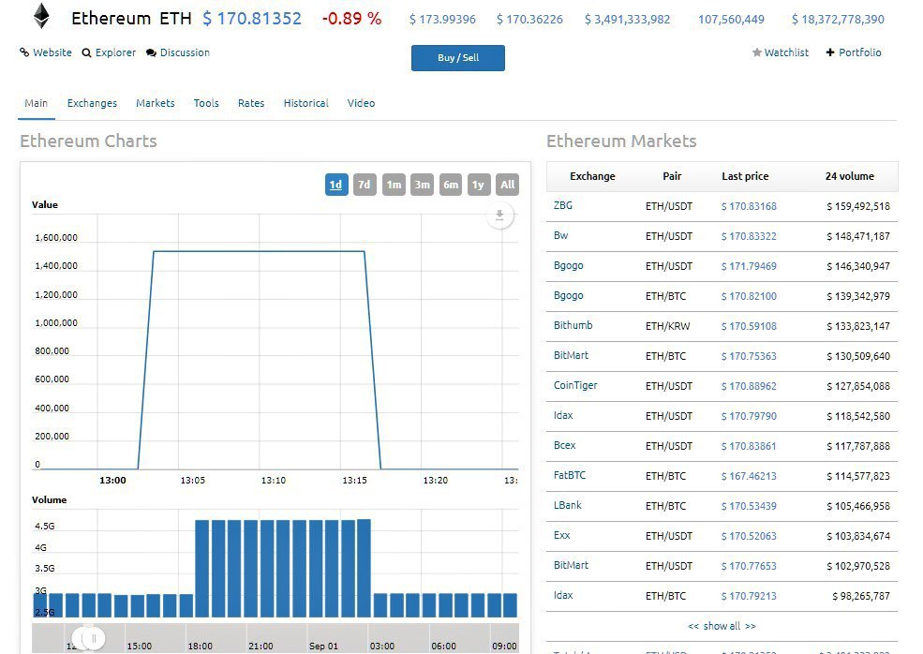This screenshot has width=923, height=654.
Task: Select the 3m chart range
Action: coord(422,185)
